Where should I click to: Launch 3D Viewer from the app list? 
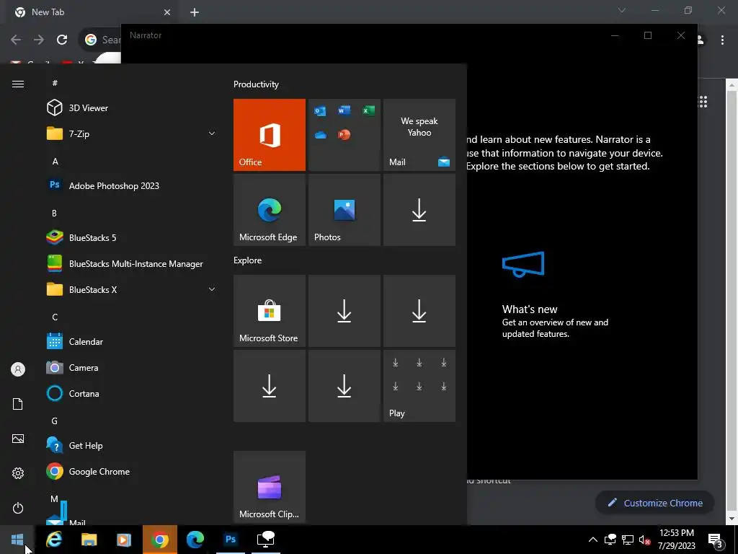(131, 108)
